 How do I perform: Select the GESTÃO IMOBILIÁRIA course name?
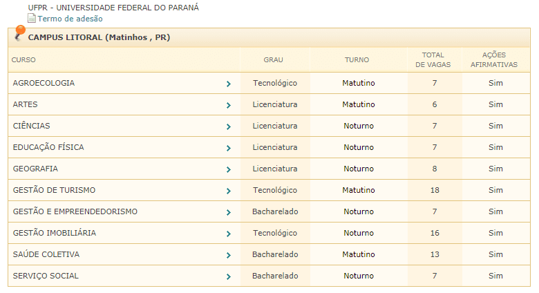click(55, 233)
